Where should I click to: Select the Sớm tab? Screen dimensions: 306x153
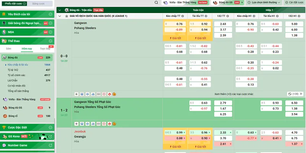[x=8, y=49]
